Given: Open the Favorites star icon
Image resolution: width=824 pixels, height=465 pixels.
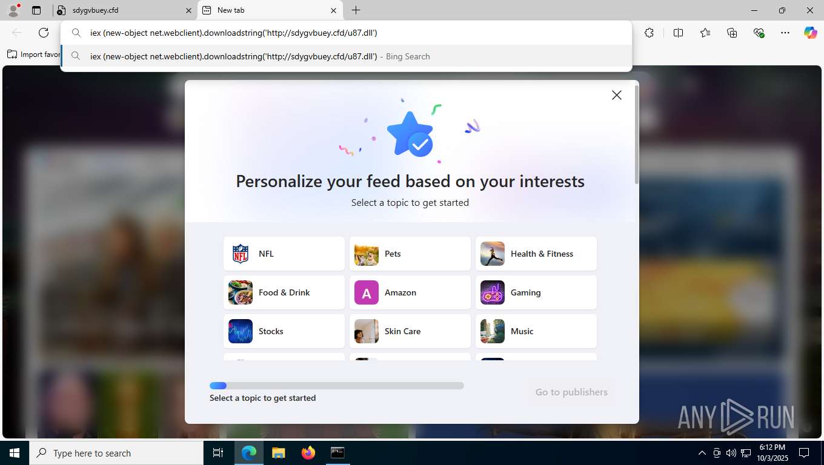Looking at the screenshot, I should pyautogui.click(x=705, y=33).
